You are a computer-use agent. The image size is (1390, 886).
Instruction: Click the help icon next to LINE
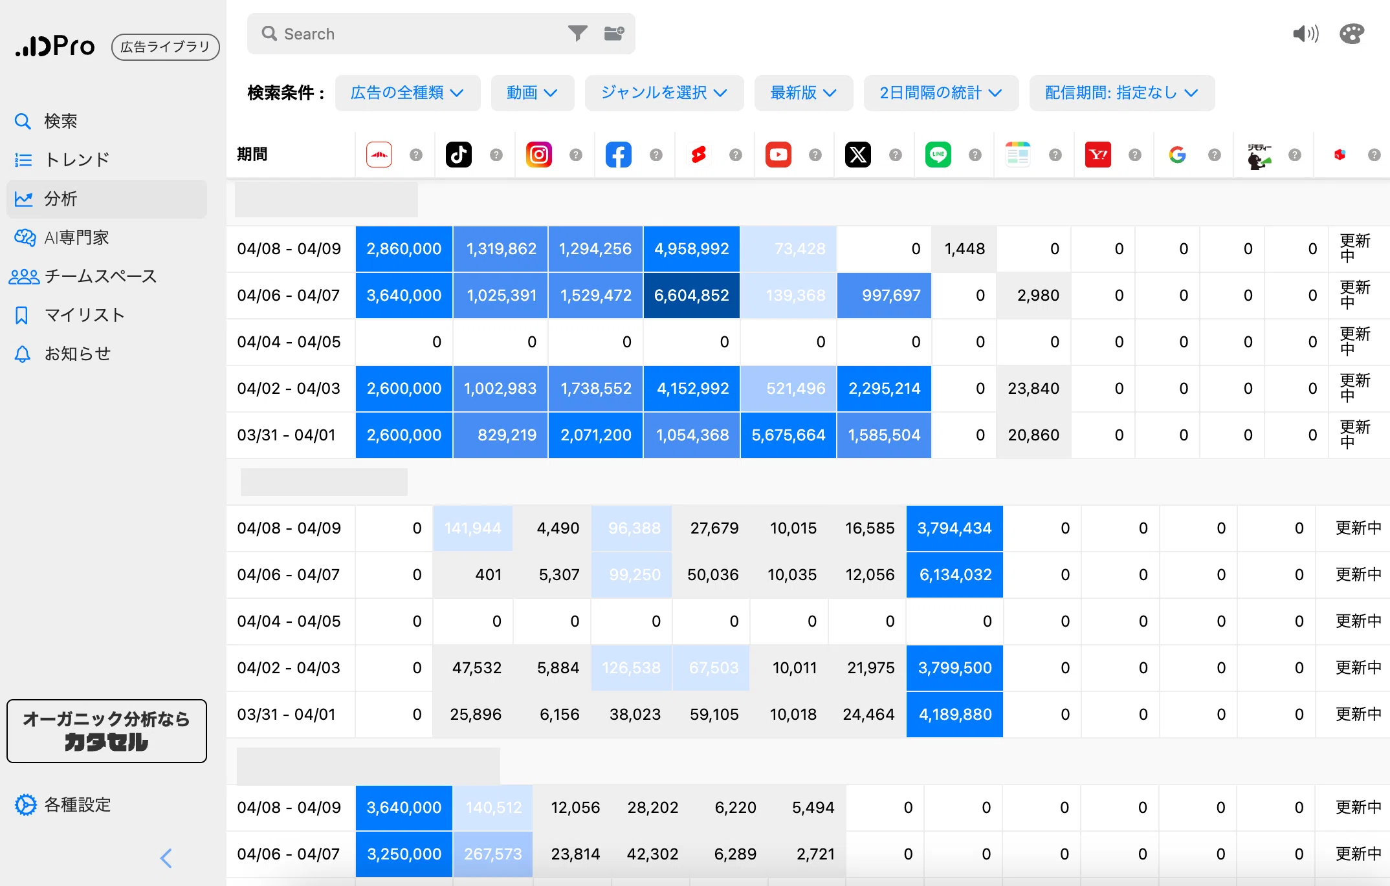pos(975,155)
